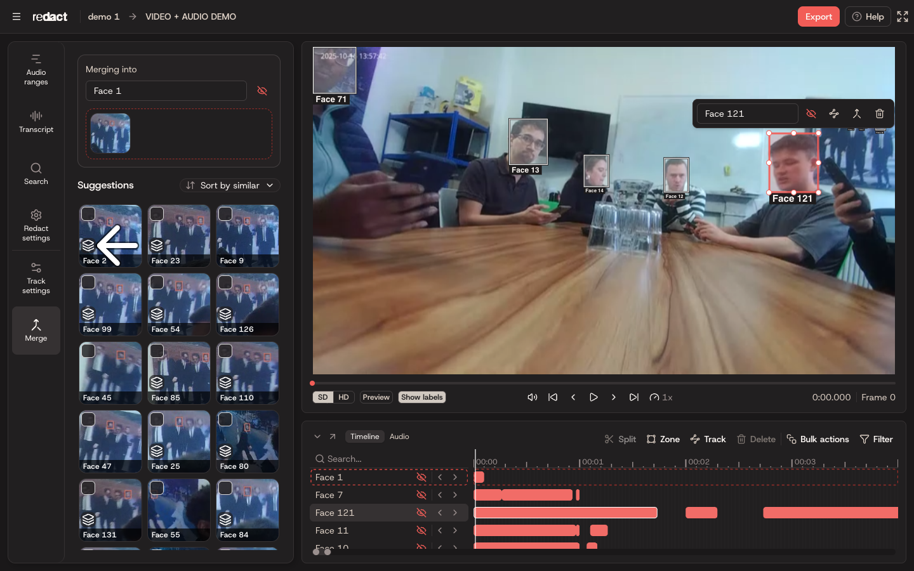914x571 pixels.
Task: Select HD quality
Action: coord(343,397)
